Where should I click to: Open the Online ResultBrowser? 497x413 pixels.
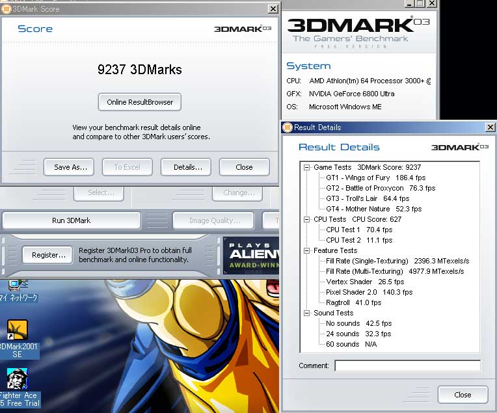click(140, 102)
